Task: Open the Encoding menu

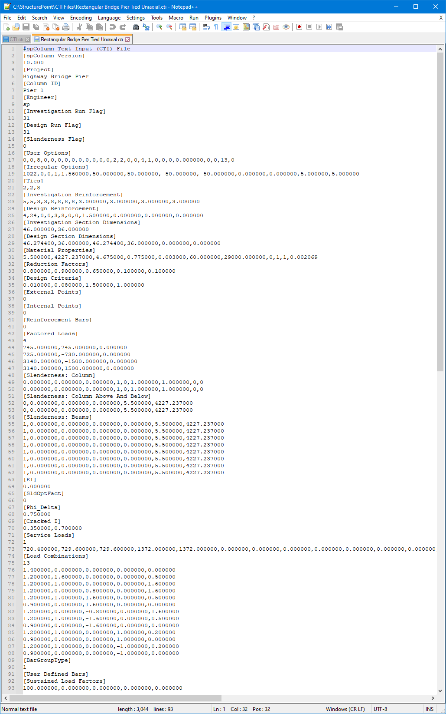Action: (81, 18)
